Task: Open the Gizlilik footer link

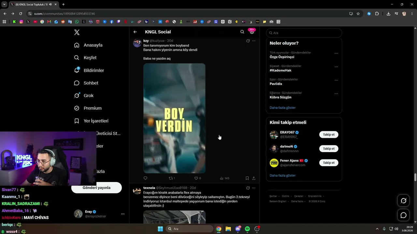Action: [x=285, y=196]
